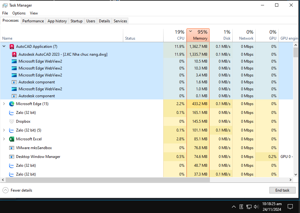Show hidden icons in system tray
The image size is (300, 213).
click(234, 207)
